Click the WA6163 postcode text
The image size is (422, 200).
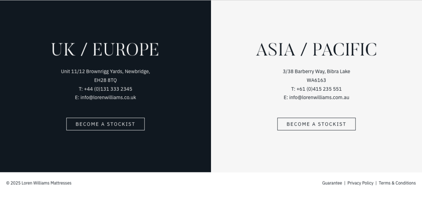tap(316, 80)
